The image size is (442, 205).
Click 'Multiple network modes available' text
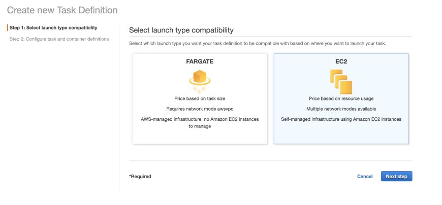341,109
